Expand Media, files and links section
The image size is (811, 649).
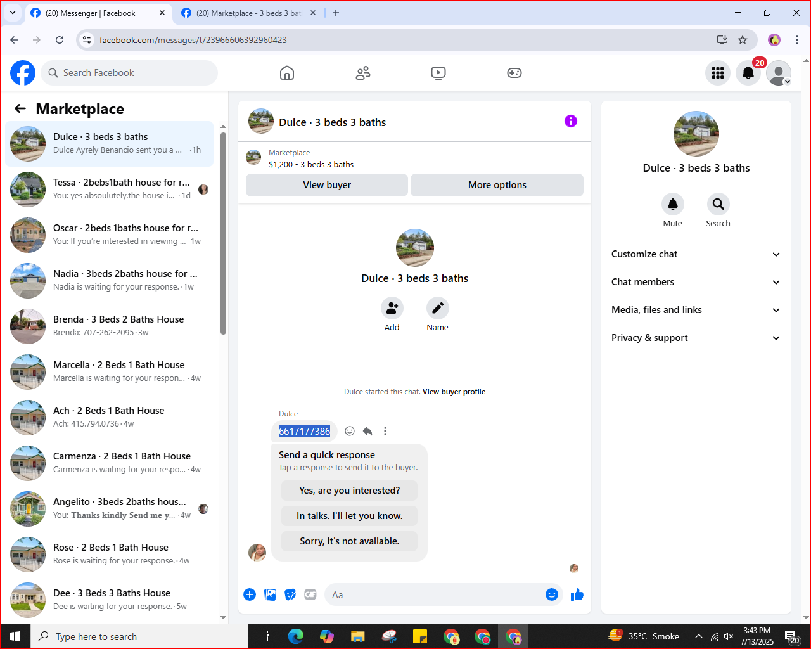[x=696, y=310]
